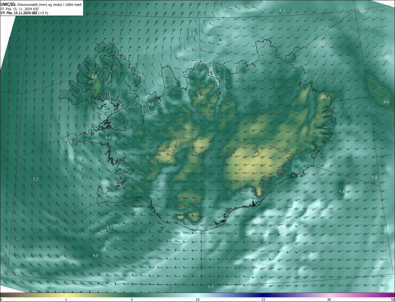The width and height of the screenshot is (395, 302).
Task: Click the valid time line "VT: Fös. 15.11.2024 08Z (+5 h)"
Action: pyautogui.click(x=24, y=13)
